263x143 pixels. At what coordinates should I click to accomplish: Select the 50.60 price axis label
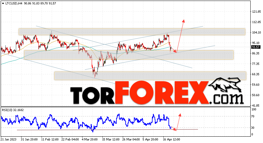coord(256,95)
